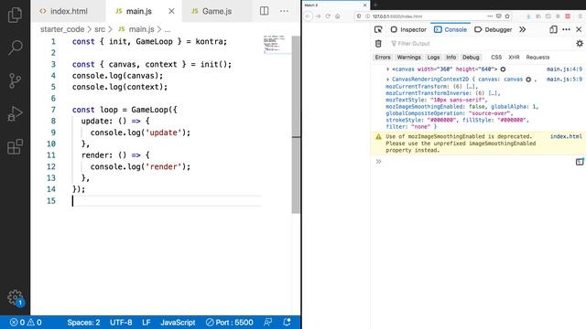Switch to the Console devtools tab
The height and width of the screenshot is (329, 586).
pos(450,29)
